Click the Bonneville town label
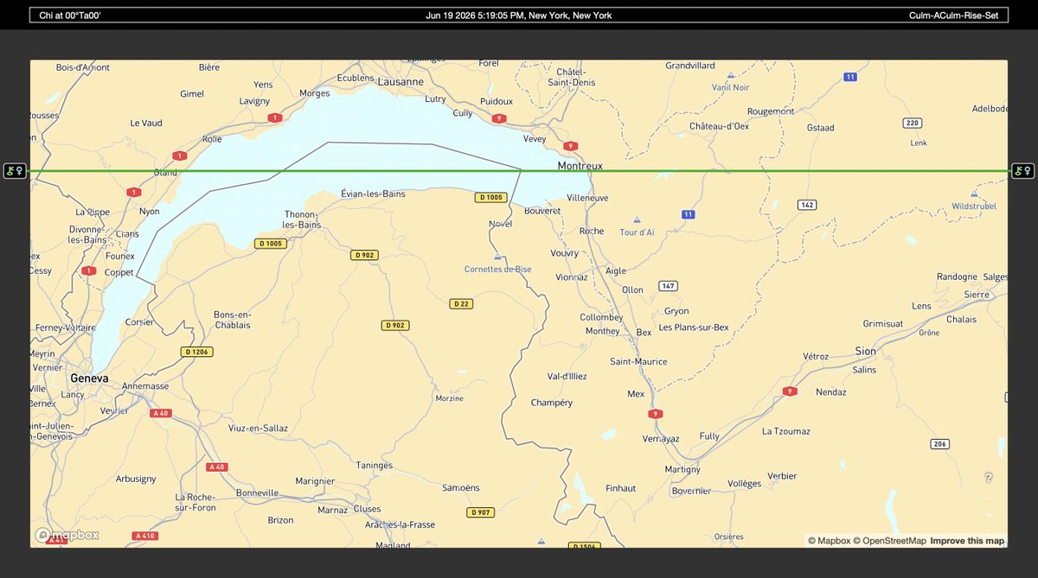The image size is (1038, 578). tap(257, 492)
